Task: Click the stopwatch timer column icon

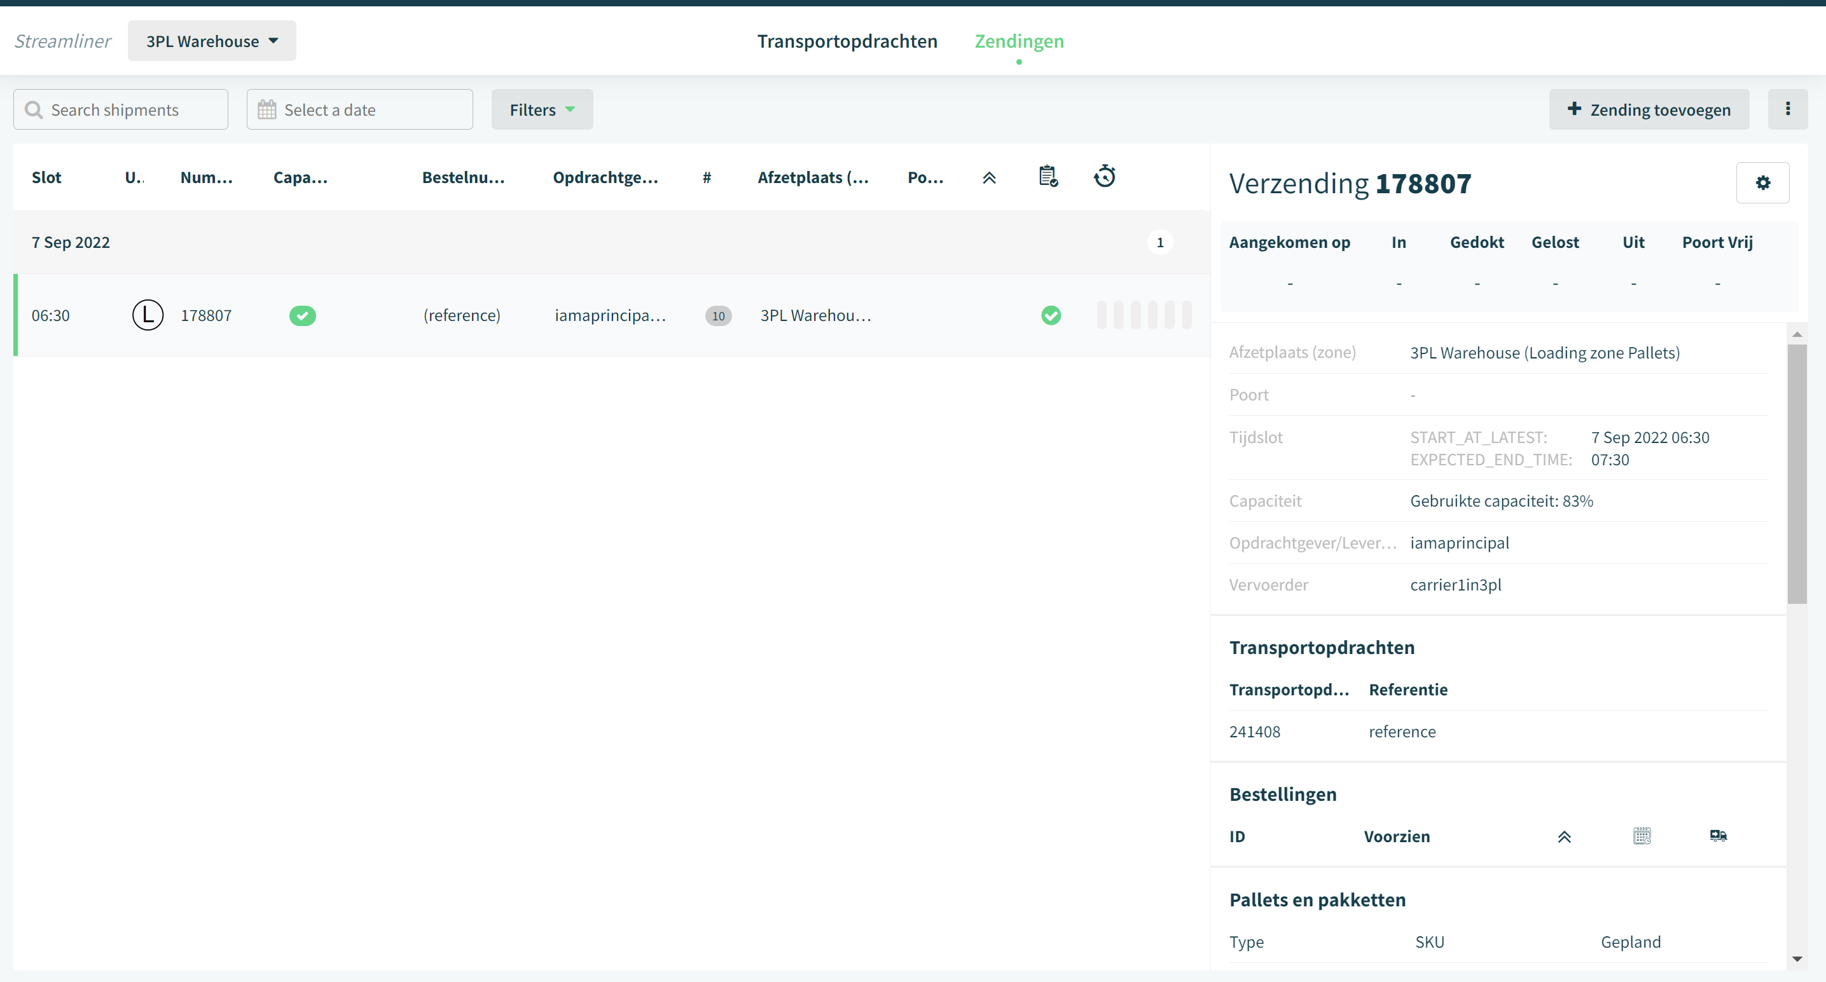Action: pyautogui.click(x=1104, y=175)
